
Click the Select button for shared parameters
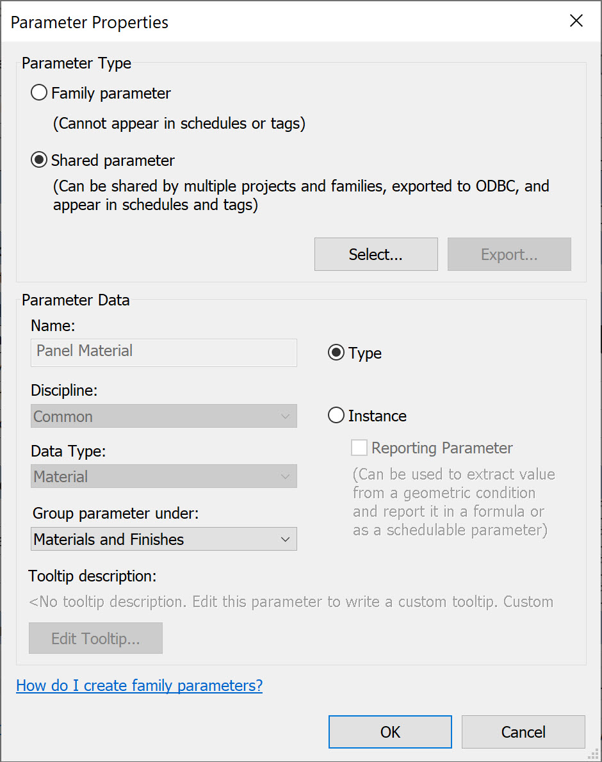tap(376, 254)
